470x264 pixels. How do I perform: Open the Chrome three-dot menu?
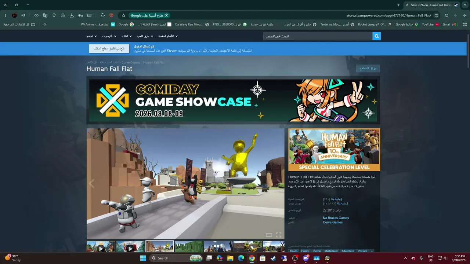pos(6,15)
